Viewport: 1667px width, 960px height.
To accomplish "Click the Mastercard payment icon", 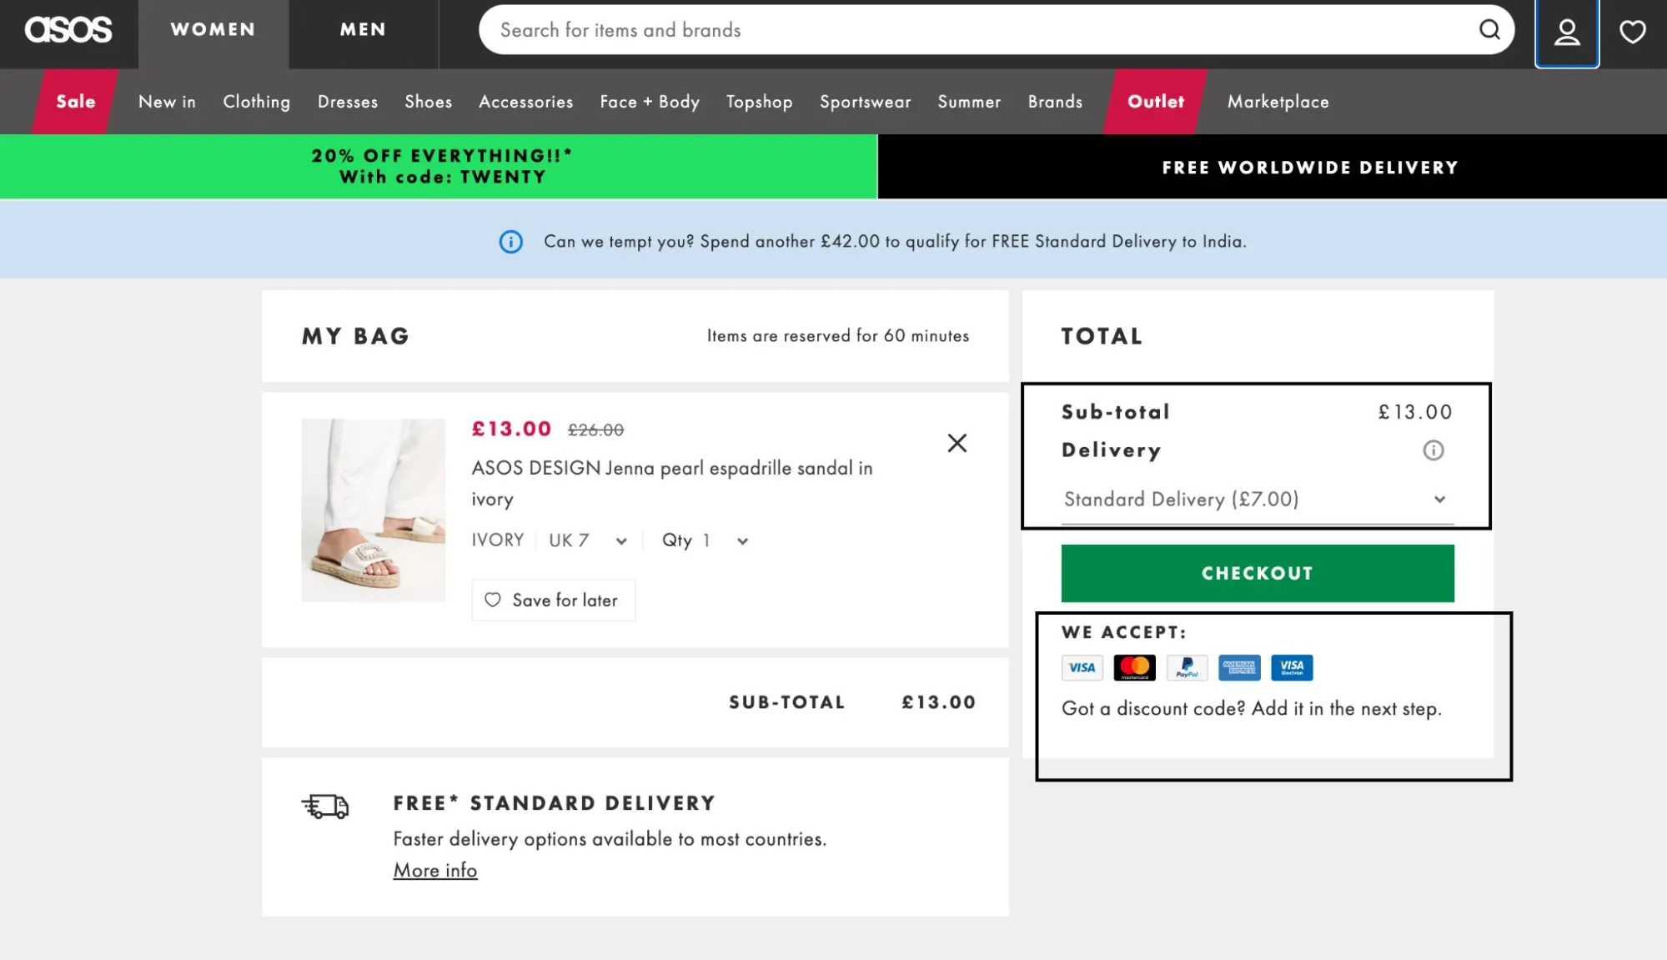I will pos(1134,667).
